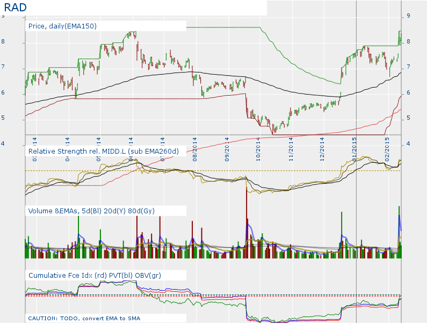Click the 'Volume &EMAs, 5d(Bl) 20d(Y) 80d(Gy)' label

91,211
